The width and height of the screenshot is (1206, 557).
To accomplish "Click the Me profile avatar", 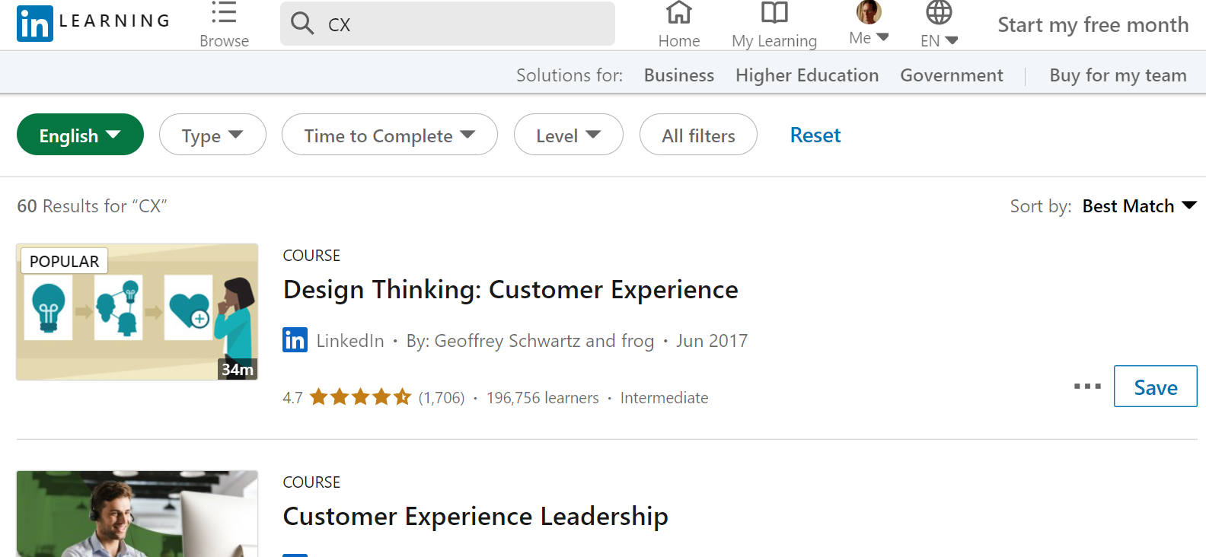I will point(869,12).
